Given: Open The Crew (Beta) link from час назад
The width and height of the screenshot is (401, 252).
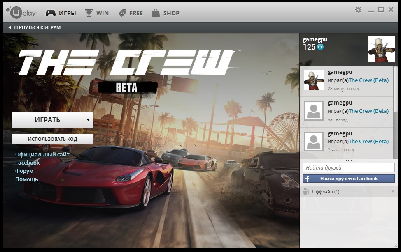Looking at the screenshot, I should coord(368,111).
